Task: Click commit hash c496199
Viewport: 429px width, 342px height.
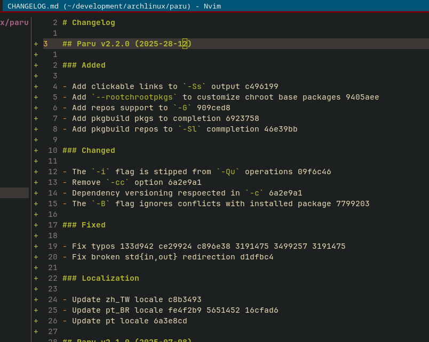Action: (261, 86)
